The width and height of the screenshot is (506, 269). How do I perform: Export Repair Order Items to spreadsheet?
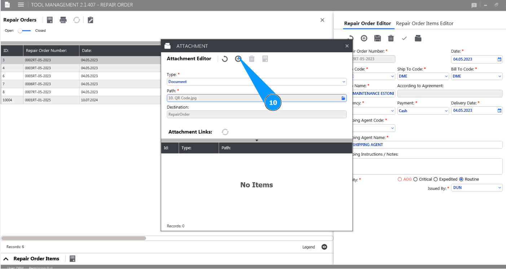click(x=72, y=259)
